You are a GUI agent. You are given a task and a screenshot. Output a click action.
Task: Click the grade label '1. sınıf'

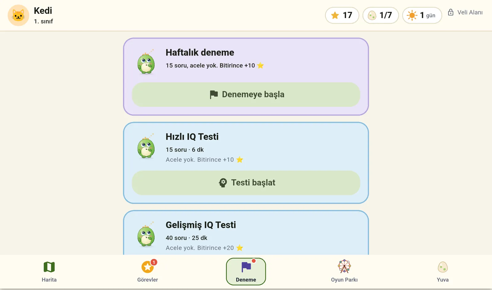click(x=43, y=21)
